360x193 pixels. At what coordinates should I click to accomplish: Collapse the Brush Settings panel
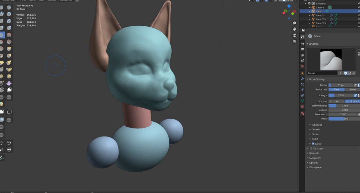click(x=307, y=79)
